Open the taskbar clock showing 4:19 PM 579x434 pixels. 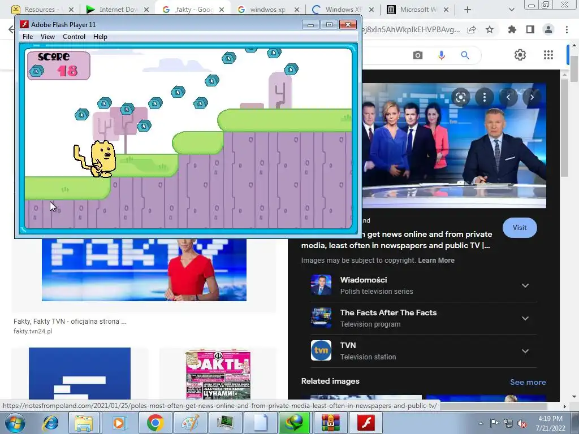[x=550, y=423]
